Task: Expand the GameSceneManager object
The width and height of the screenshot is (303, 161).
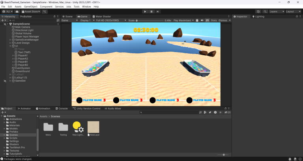Action: (10, 40)
